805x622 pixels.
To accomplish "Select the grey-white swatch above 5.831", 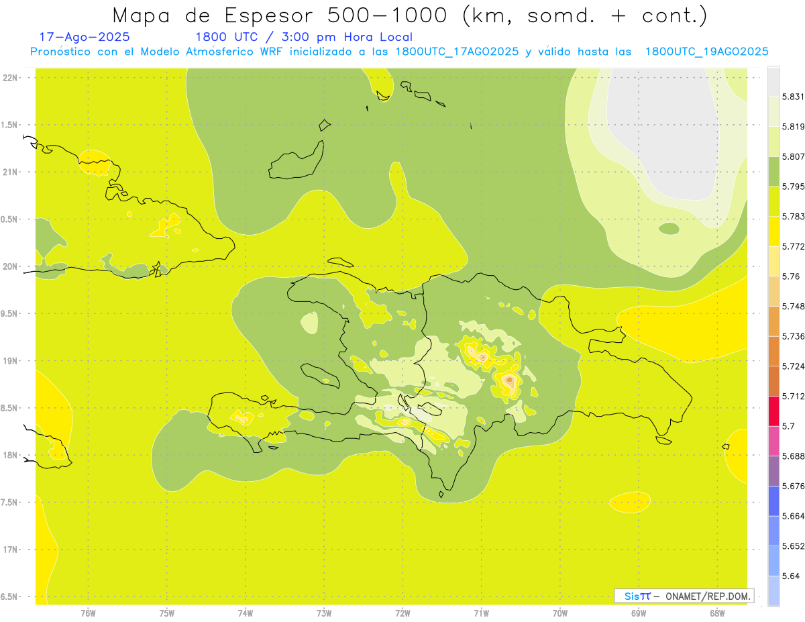I will click(x=773, y=82).
